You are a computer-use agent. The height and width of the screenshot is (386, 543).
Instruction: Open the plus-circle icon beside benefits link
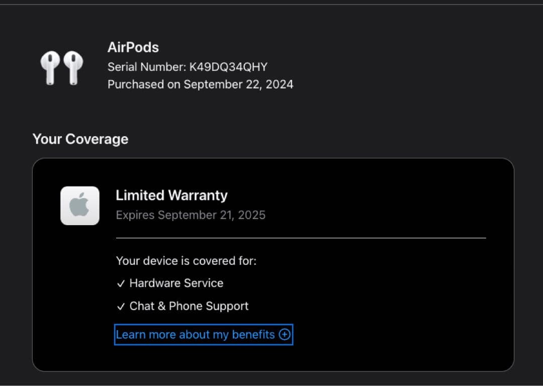tap(284, 334)
